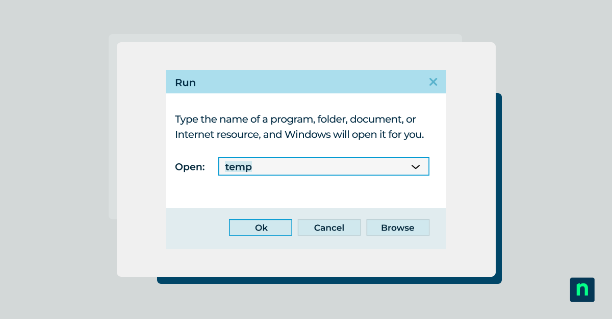This screenshot has width=612, height=319.
Task: Click blank white space below the Open field
Action: (306, 192)
